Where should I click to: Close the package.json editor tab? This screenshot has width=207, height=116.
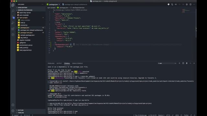[59, 5]
